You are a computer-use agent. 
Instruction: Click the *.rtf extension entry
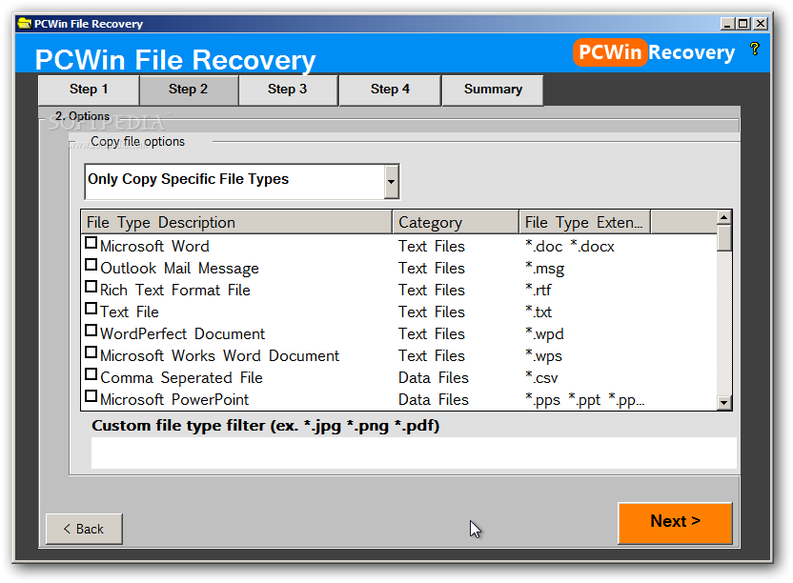click(539, 291)
